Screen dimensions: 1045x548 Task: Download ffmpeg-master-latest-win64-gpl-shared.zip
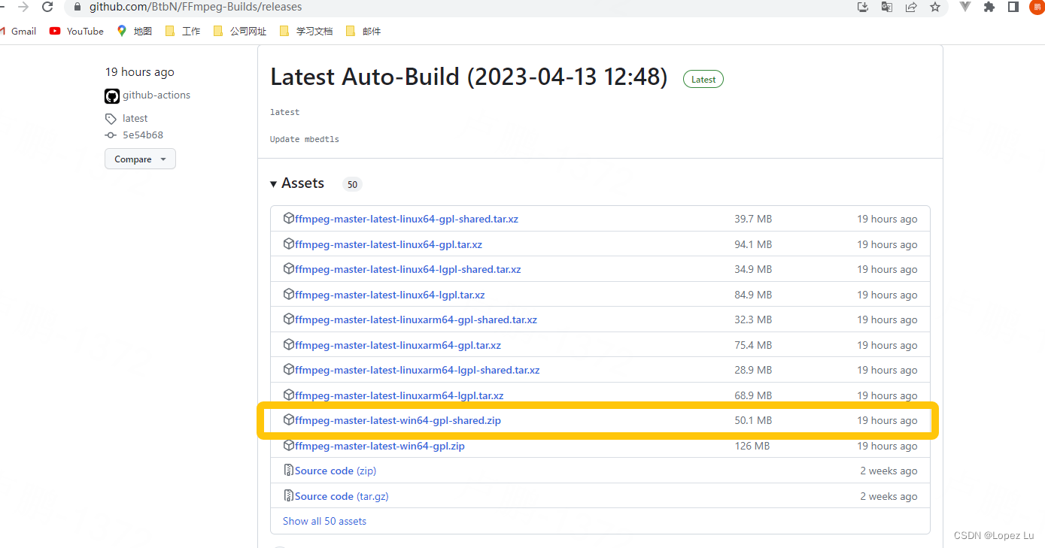point(398,420)
